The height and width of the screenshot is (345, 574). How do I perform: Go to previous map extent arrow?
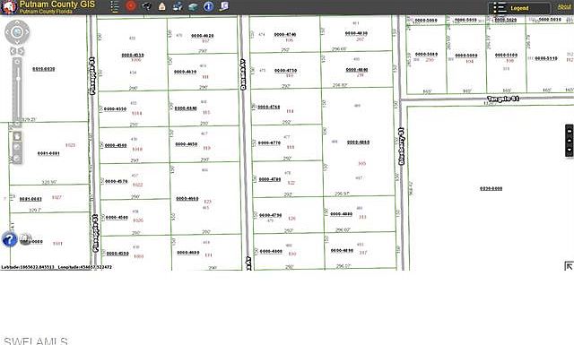coord(13,51)
